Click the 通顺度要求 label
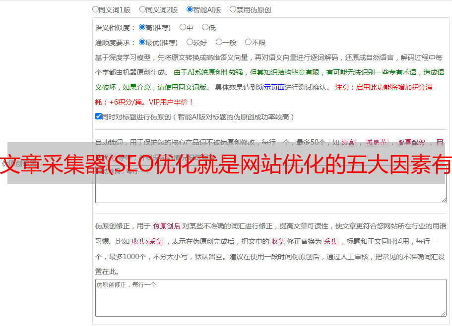 (x=115, y=43)
